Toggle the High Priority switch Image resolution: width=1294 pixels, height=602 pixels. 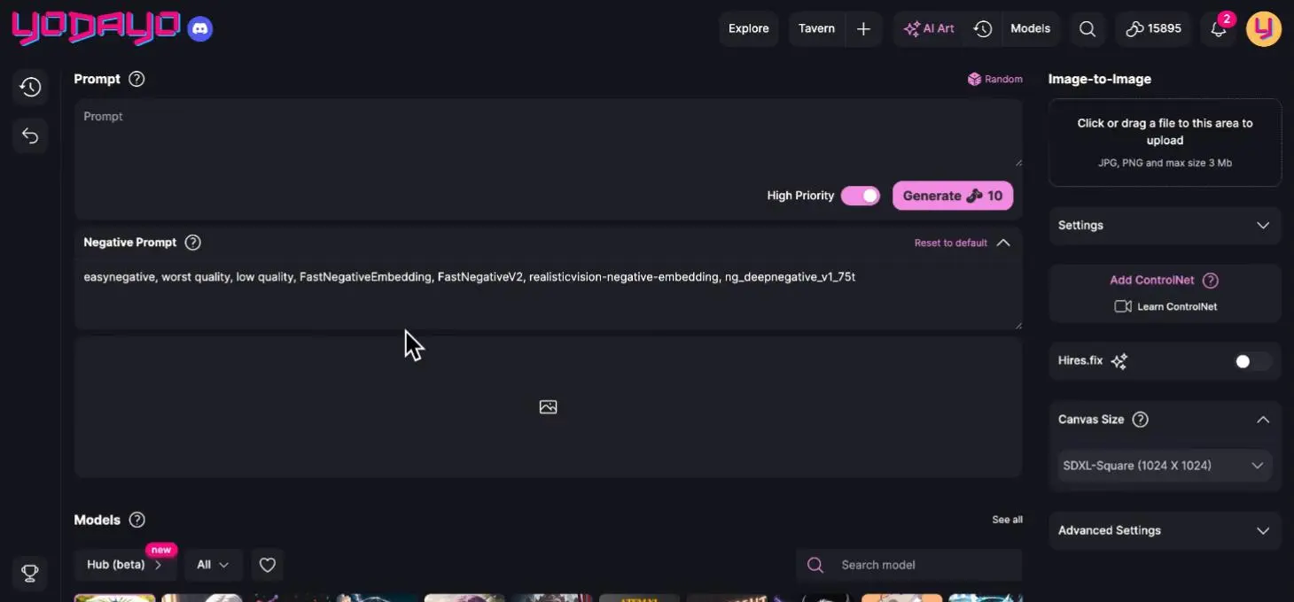click(x=860, y=196)
